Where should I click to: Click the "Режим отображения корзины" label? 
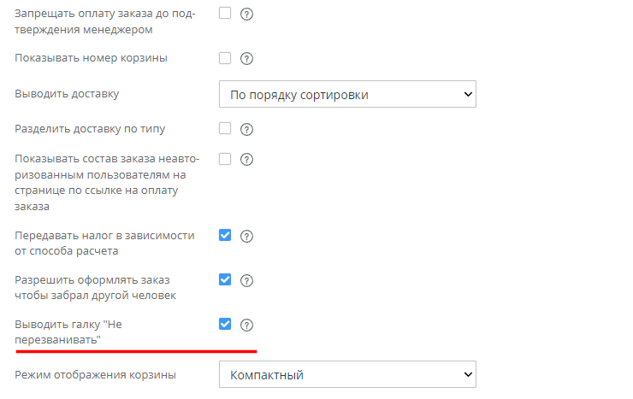coord(96,374)
